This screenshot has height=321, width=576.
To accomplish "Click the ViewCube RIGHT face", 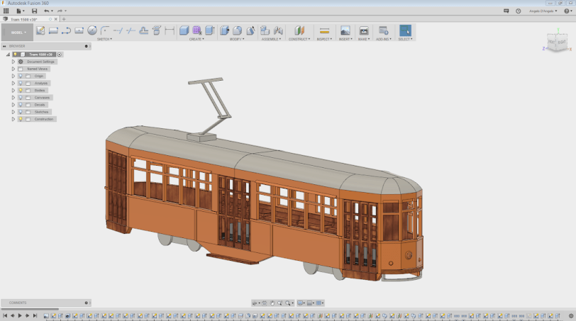I will 562,43.
